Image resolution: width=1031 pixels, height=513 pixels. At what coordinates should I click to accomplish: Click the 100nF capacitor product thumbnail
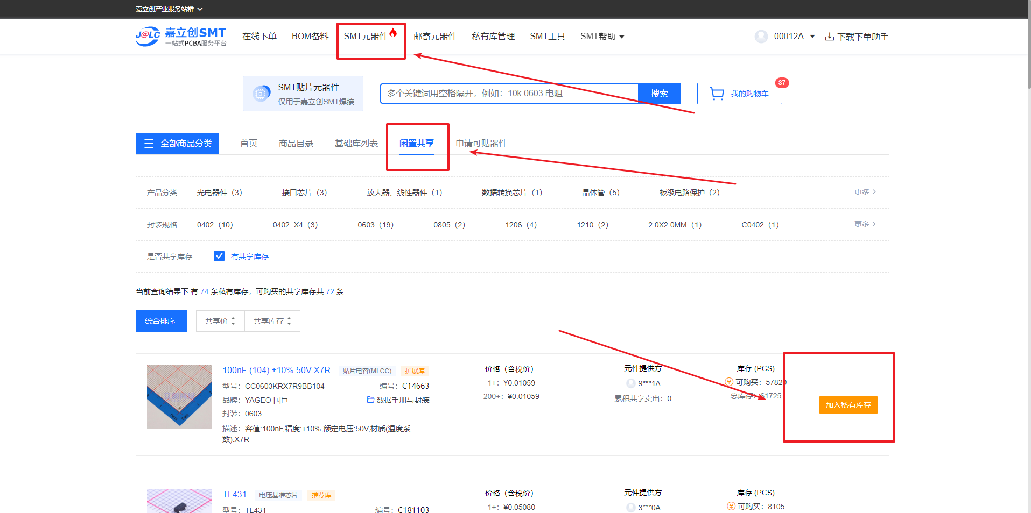(x=179, y=397)
